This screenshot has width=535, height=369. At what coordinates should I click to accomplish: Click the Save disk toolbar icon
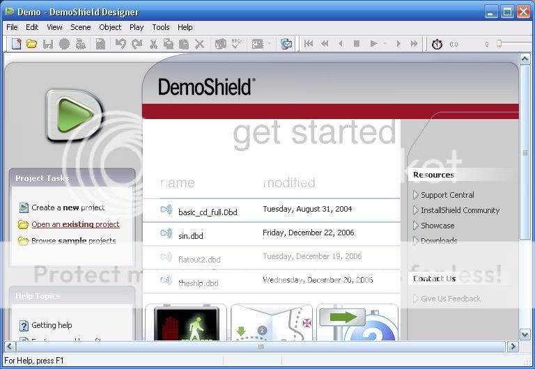point(48,44)
